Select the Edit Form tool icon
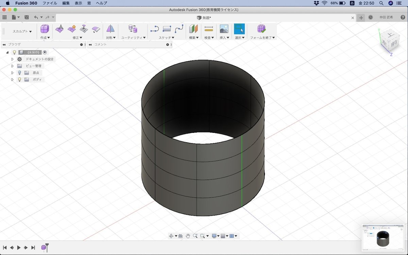 pos(60,29)
